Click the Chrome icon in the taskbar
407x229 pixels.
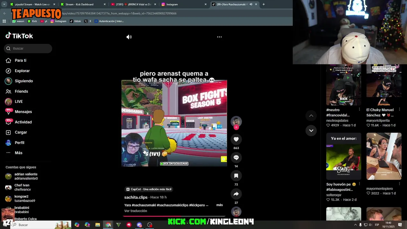point(108,225)
